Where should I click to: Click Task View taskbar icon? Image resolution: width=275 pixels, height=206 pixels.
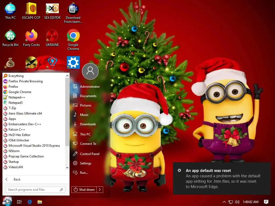(x=19, y=202)
